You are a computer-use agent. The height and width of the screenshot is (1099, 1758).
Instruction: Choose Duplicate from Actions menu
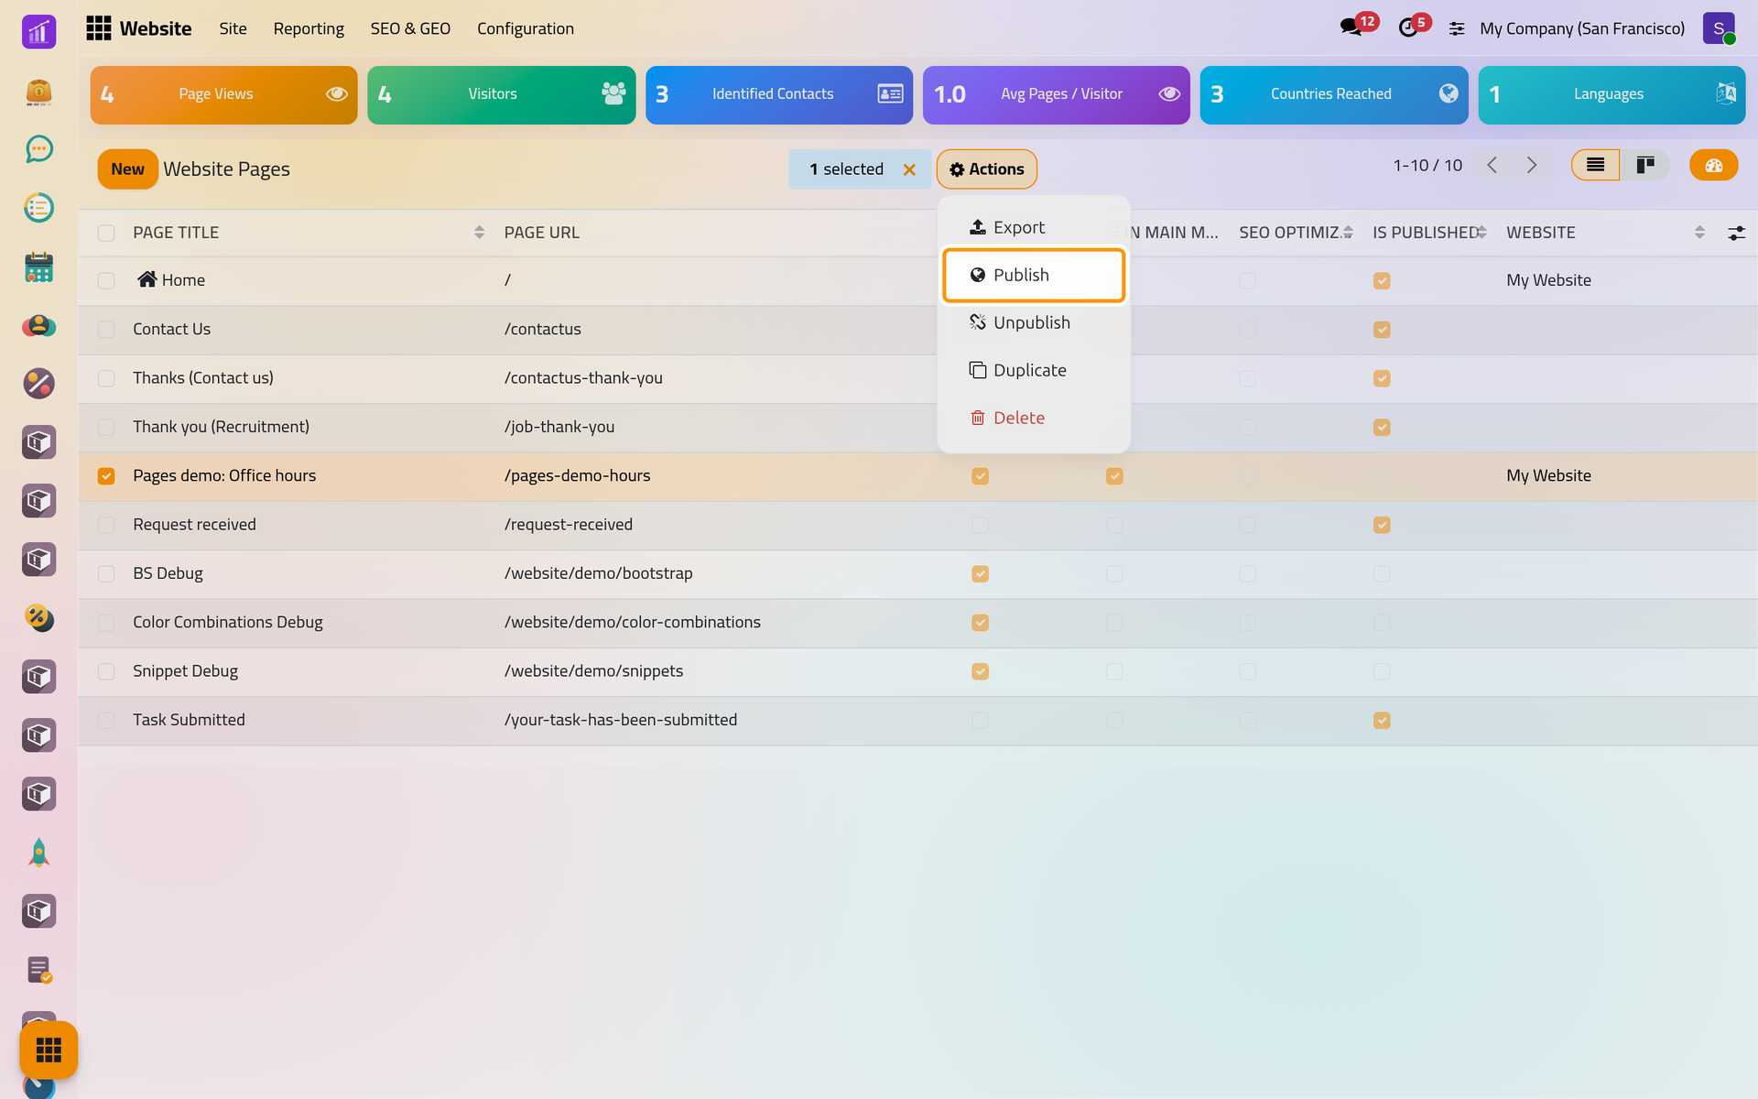coord(1034,370)
